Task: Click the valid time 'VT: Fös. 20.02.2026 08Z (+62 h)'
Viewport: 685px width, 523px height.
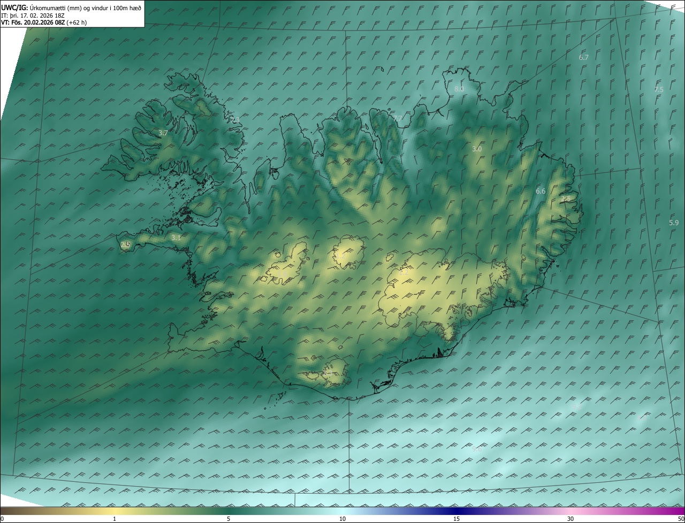Action: tap(44, 22)
